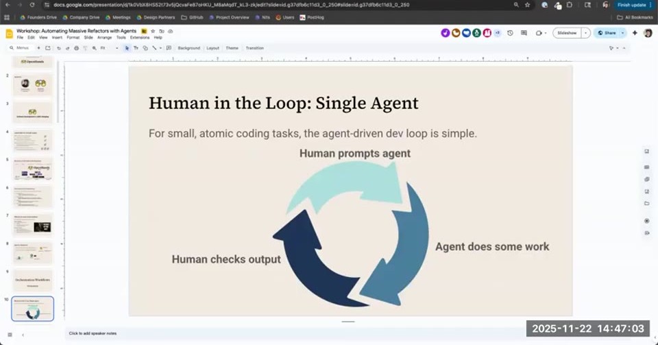Screen dimensions: 658x345
Task: Show the +3 additional collaborators
Action: 498,33
